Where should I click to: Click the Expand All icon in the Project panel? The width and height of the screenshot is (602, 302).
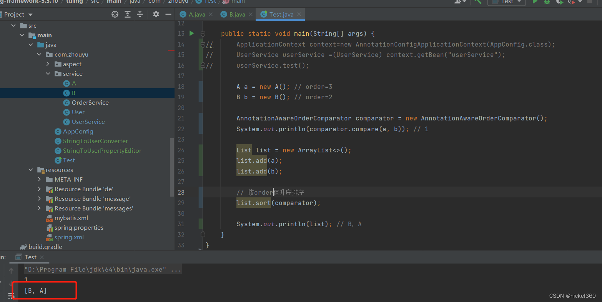point(128,14)
